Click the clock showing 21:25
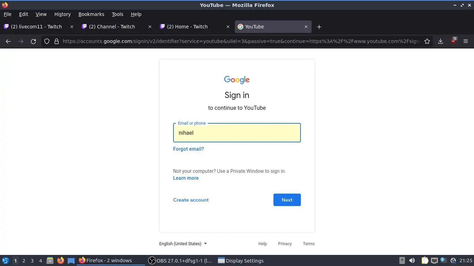This screenshot has height=266, width=474. [x=466, y=260]
